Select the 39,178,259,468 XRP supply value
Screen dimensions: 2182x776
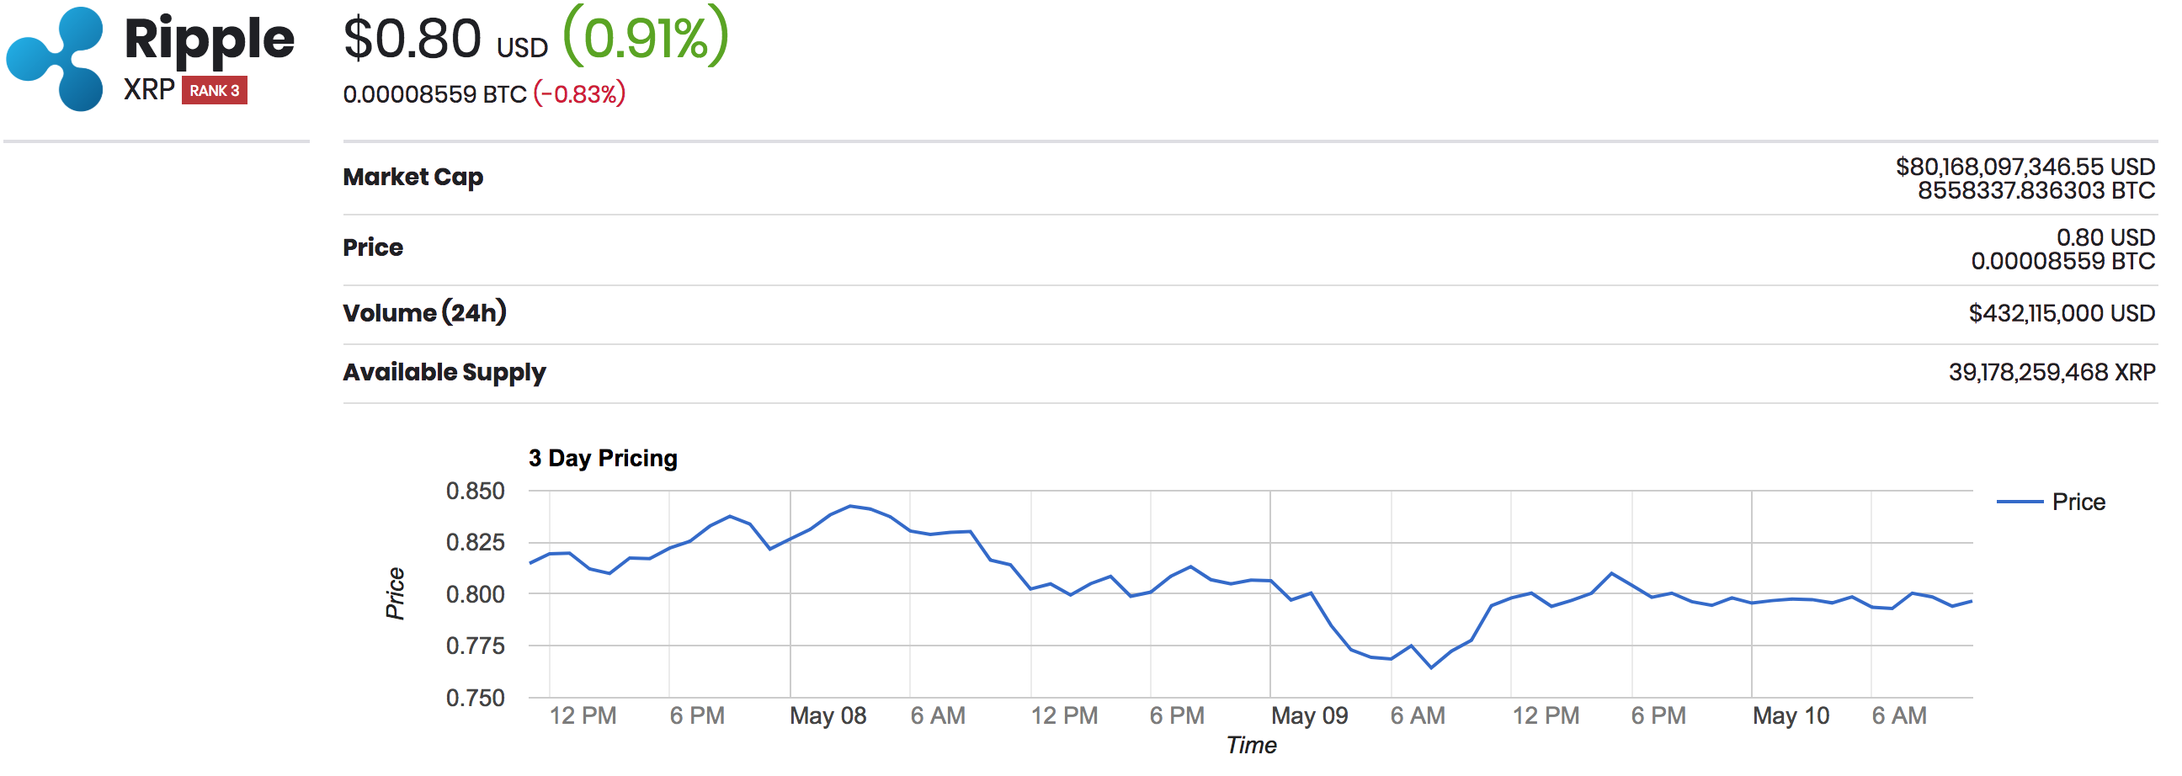[x=2052, y=373]
